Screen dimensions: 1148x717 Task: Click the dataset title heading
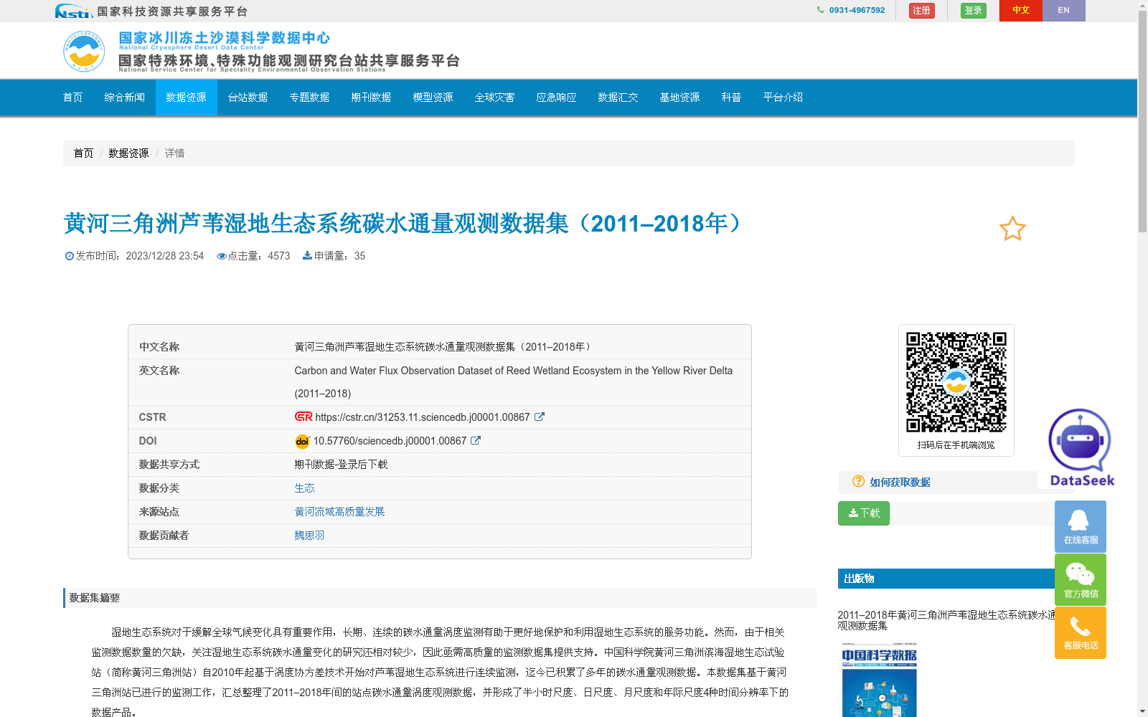coord(406,224)
